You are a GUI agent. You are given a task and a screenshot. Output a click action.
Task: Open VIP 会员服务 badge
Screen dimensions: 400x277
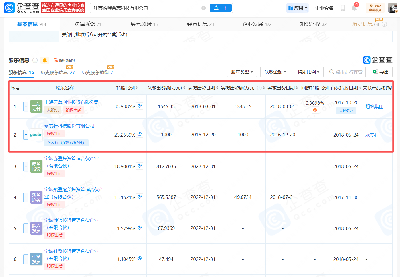point(375,8)
